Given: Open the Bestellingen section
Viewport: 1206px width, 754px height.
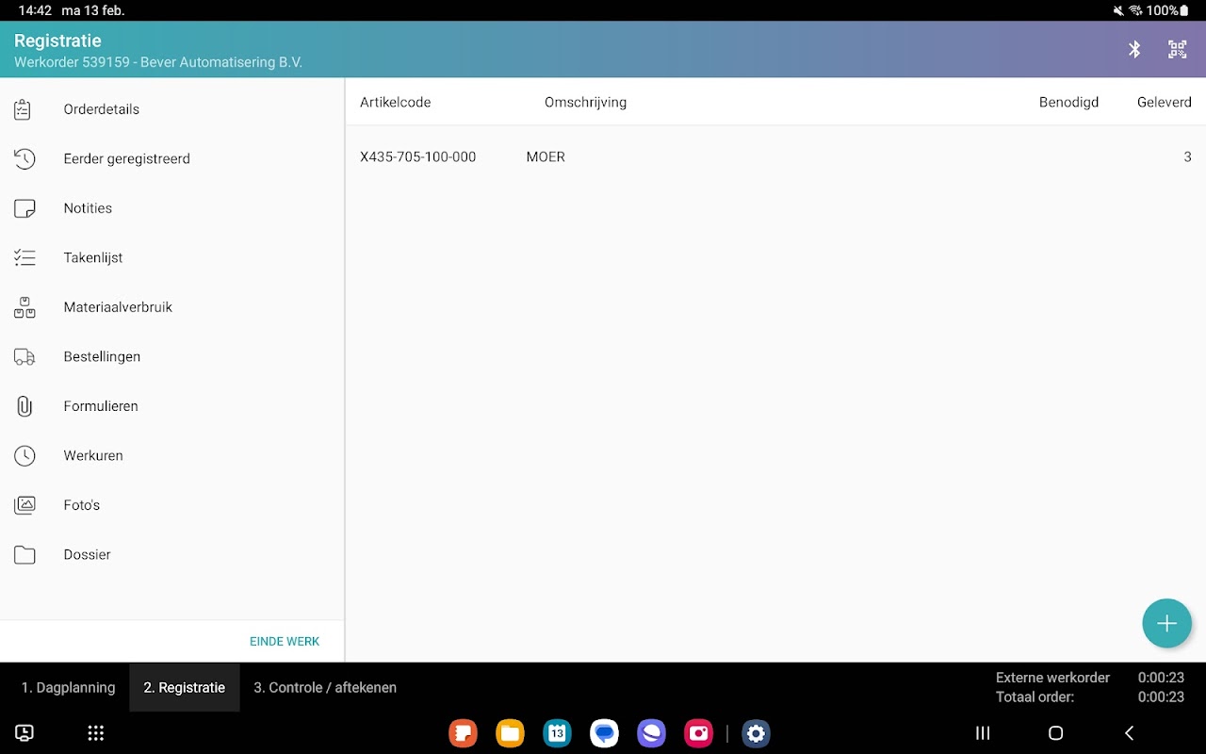Looking at the screenshot, I should click(x=100, y=356).
